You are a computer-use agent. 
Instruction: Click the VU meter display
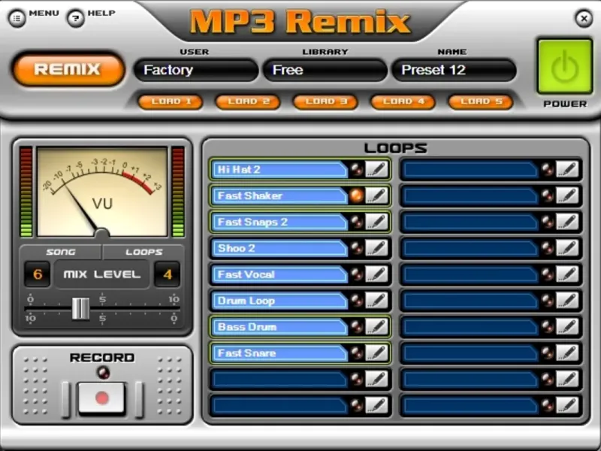tap(102, 192)
